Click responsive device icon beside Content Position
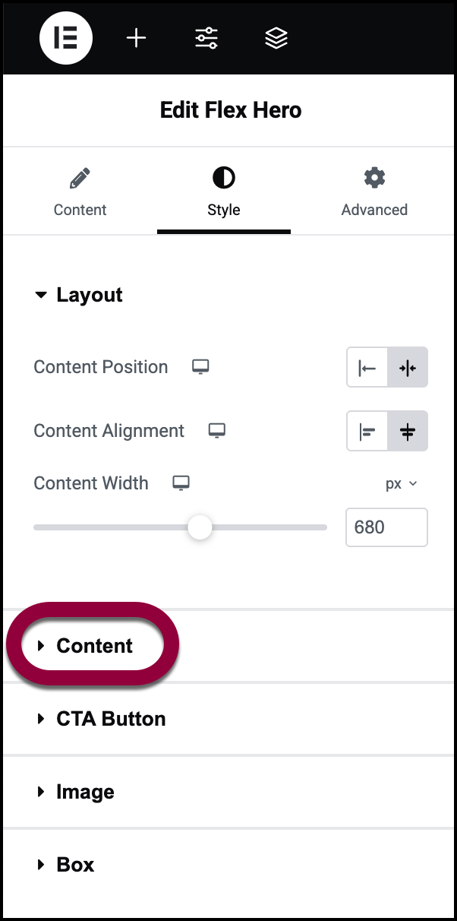The image size is (457, 921). point(200,367)
